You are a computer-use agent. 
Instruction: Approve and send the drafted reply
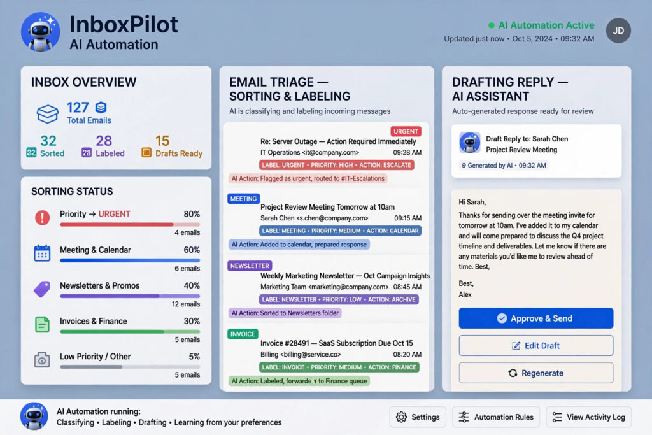(x=536, y=318)
